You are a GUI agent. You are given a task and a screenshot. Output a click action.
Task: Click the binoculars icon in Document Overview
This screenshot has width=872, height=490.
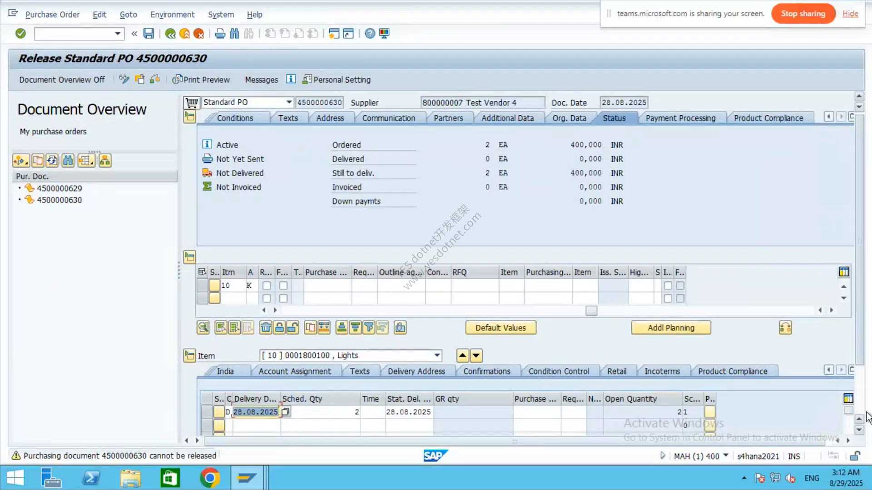pyautogui.click(x=68, y=160)
